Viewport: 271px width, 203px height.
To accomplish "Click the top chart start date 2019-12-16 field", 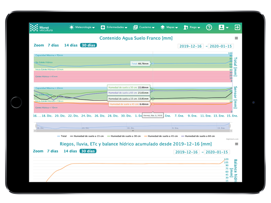I will coord(191,46).
